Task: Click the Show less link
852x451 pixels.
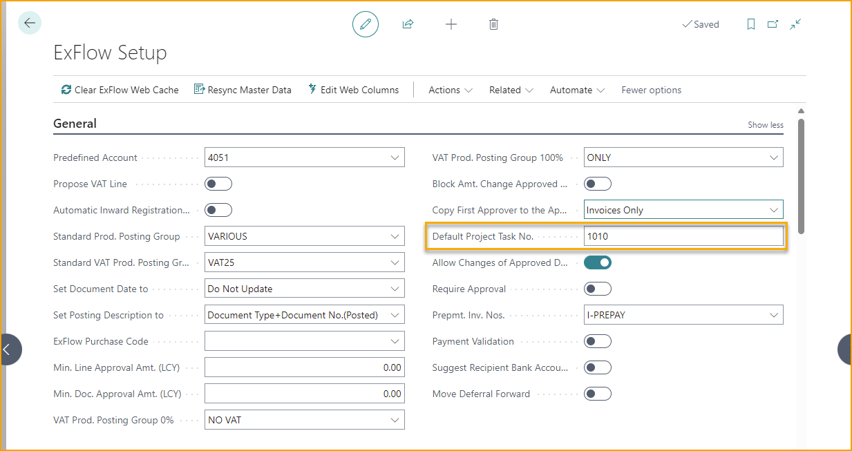Action: tap(765, 125)
